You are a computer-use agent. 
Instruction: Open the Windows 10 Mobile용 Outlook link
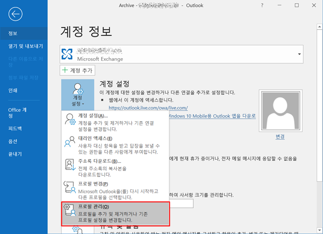pos(212,116)
